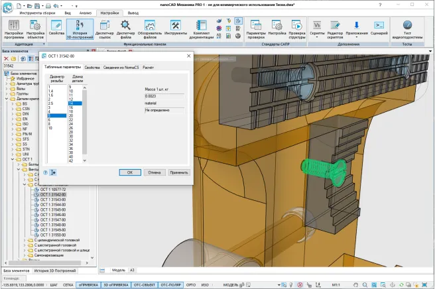This screenshot has width=435, height=289.
Task: Toggle СЕТКА grid display in status bar
Action: 68,284
